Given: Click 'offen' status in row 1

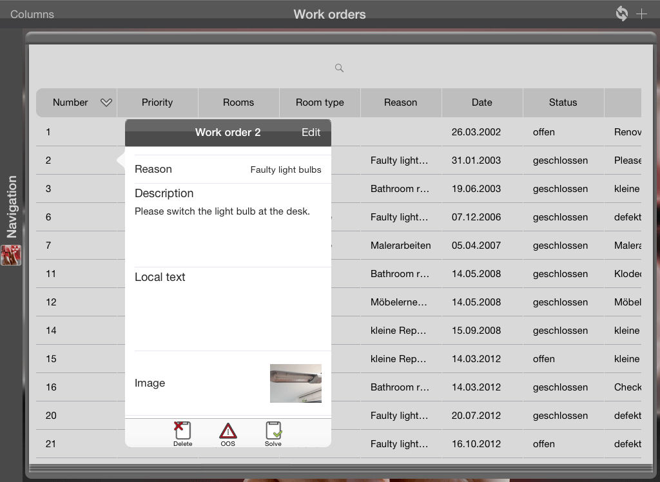Looking at the screenshot, I should click(543, 132).
